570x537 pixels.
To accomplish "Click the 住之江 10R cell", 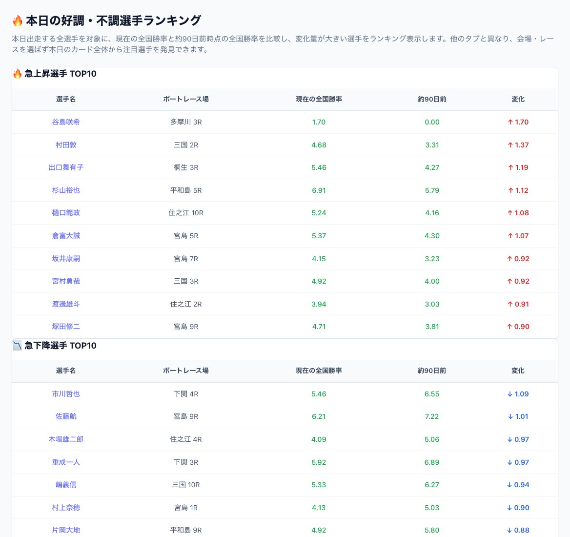I will click(186, 213).
